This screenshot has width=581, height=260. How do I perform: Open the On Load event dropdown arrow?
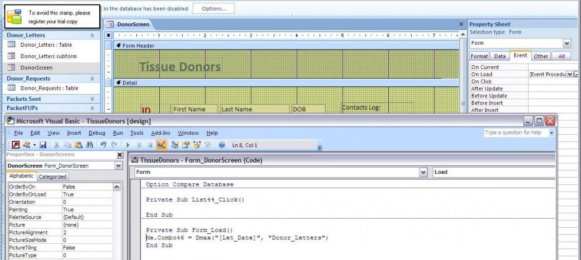point(570,75)
